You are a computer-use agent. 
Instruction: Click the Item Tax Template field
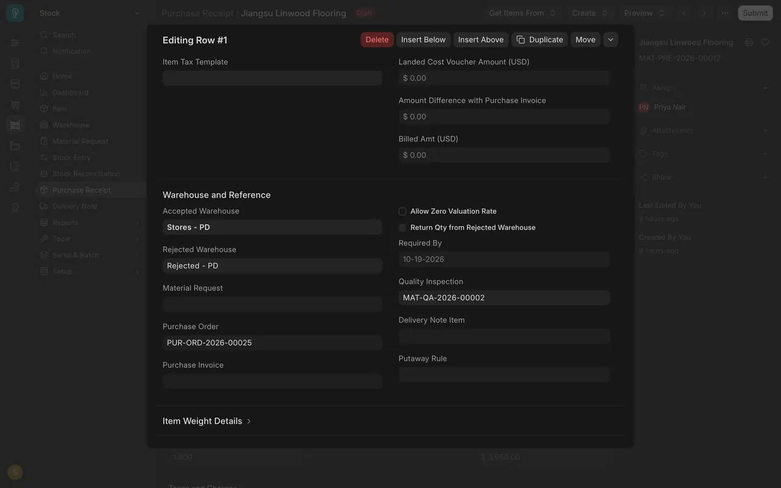[272, 78]
